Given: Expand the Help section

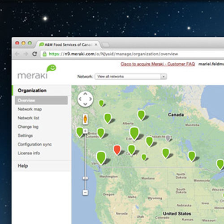Looking at the screenshot, I should click(x=23, y=166).
